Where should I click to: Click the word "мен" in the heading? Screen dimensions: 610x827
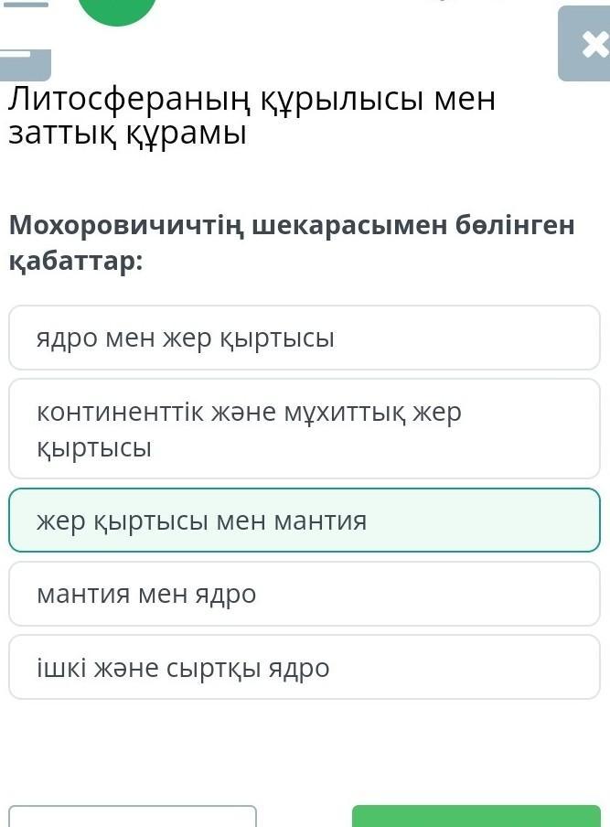pyautogui.click(x=465, y=99)
